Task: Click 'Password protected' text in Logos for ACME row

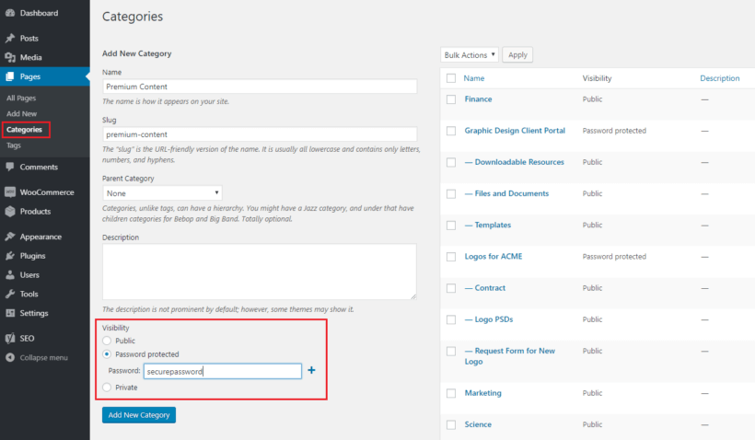Action: [614, 257]
